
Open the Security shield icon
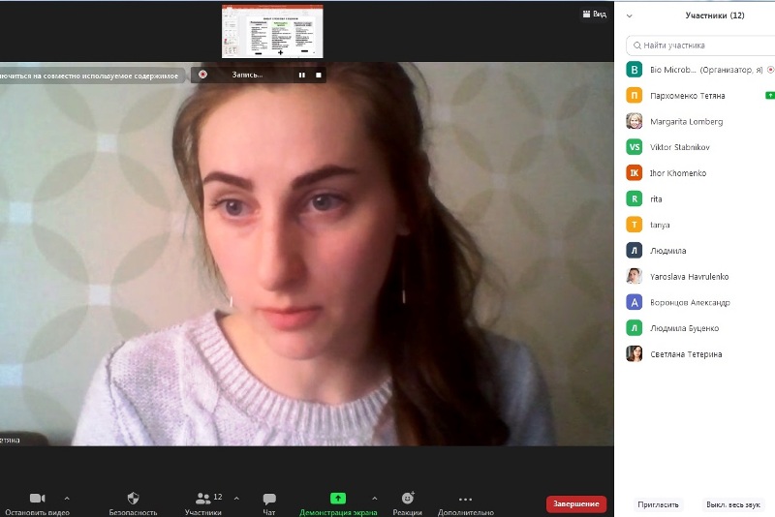133,498
